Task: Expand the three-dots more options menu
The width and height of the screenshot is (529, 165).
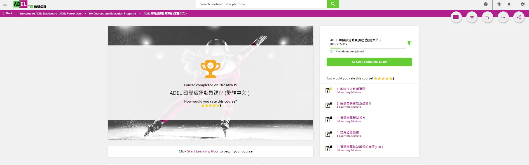Action: click(503, 17)
